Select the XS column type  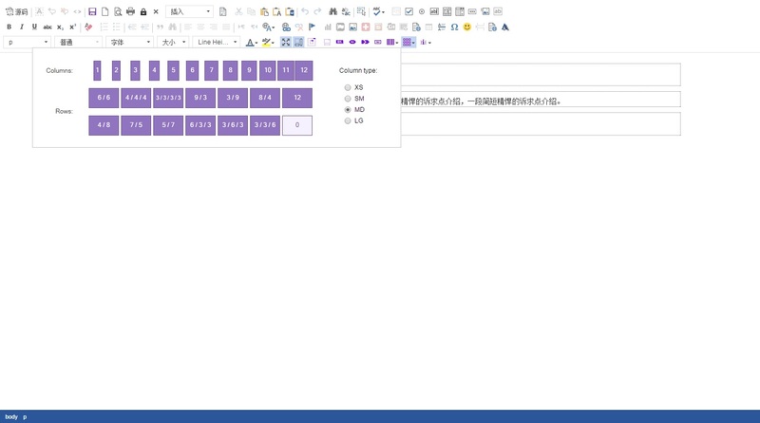pyautogui.click(x=348, y=87)
